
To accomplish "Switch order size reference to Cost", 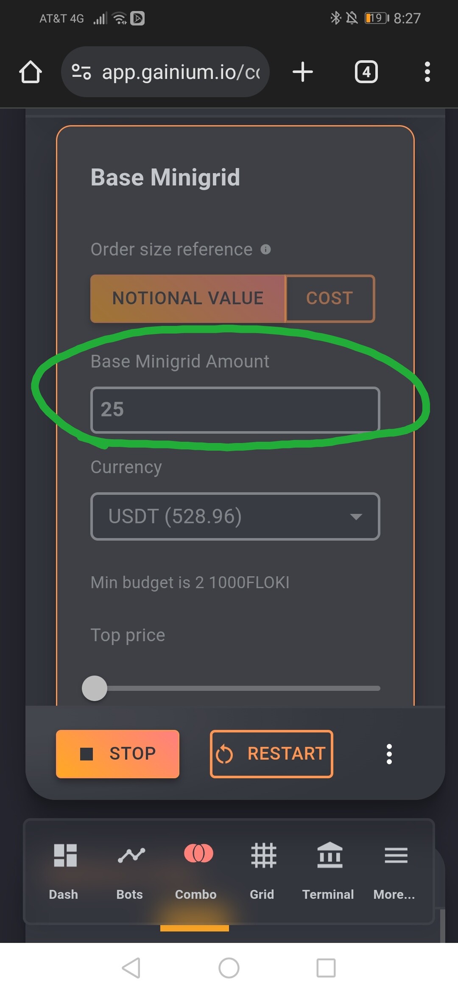I will coord(330,298).
